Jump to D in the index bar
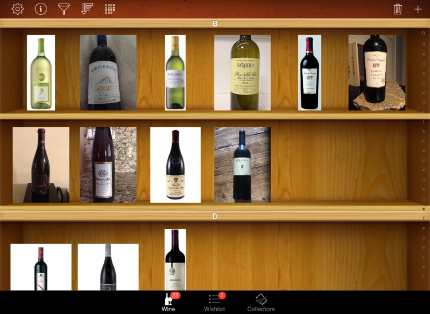Image resolution: width=430 pixels, height=314 pixels. click(x=424, y=83)
